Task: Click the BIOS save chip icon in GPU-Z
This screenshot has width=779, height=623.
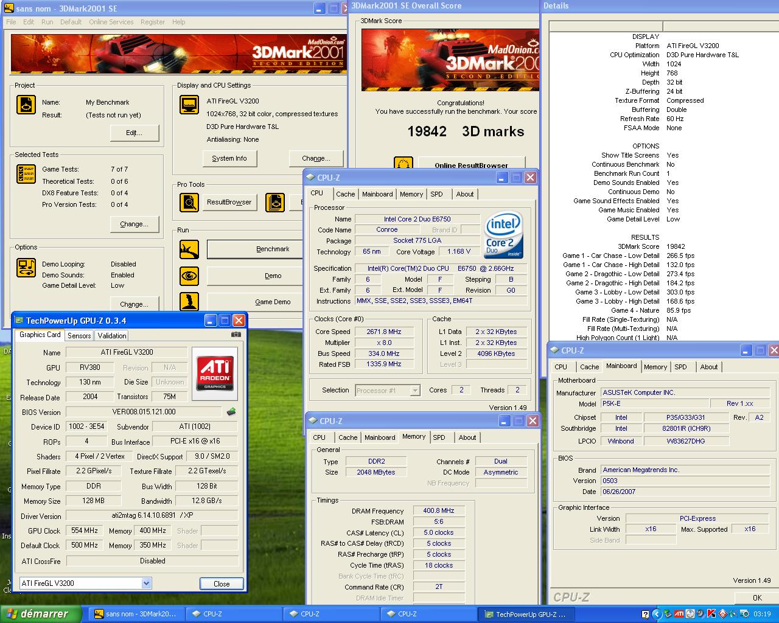Action: 231,412
